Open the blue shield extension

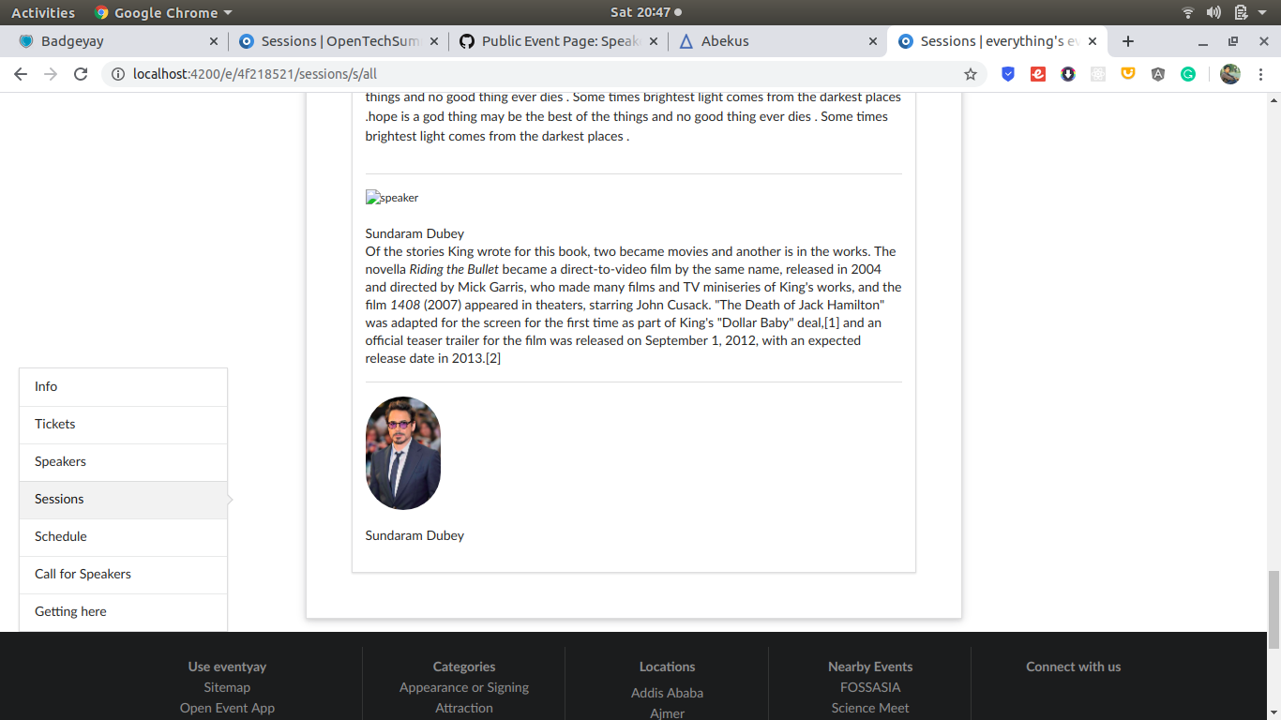point(1008,74)
